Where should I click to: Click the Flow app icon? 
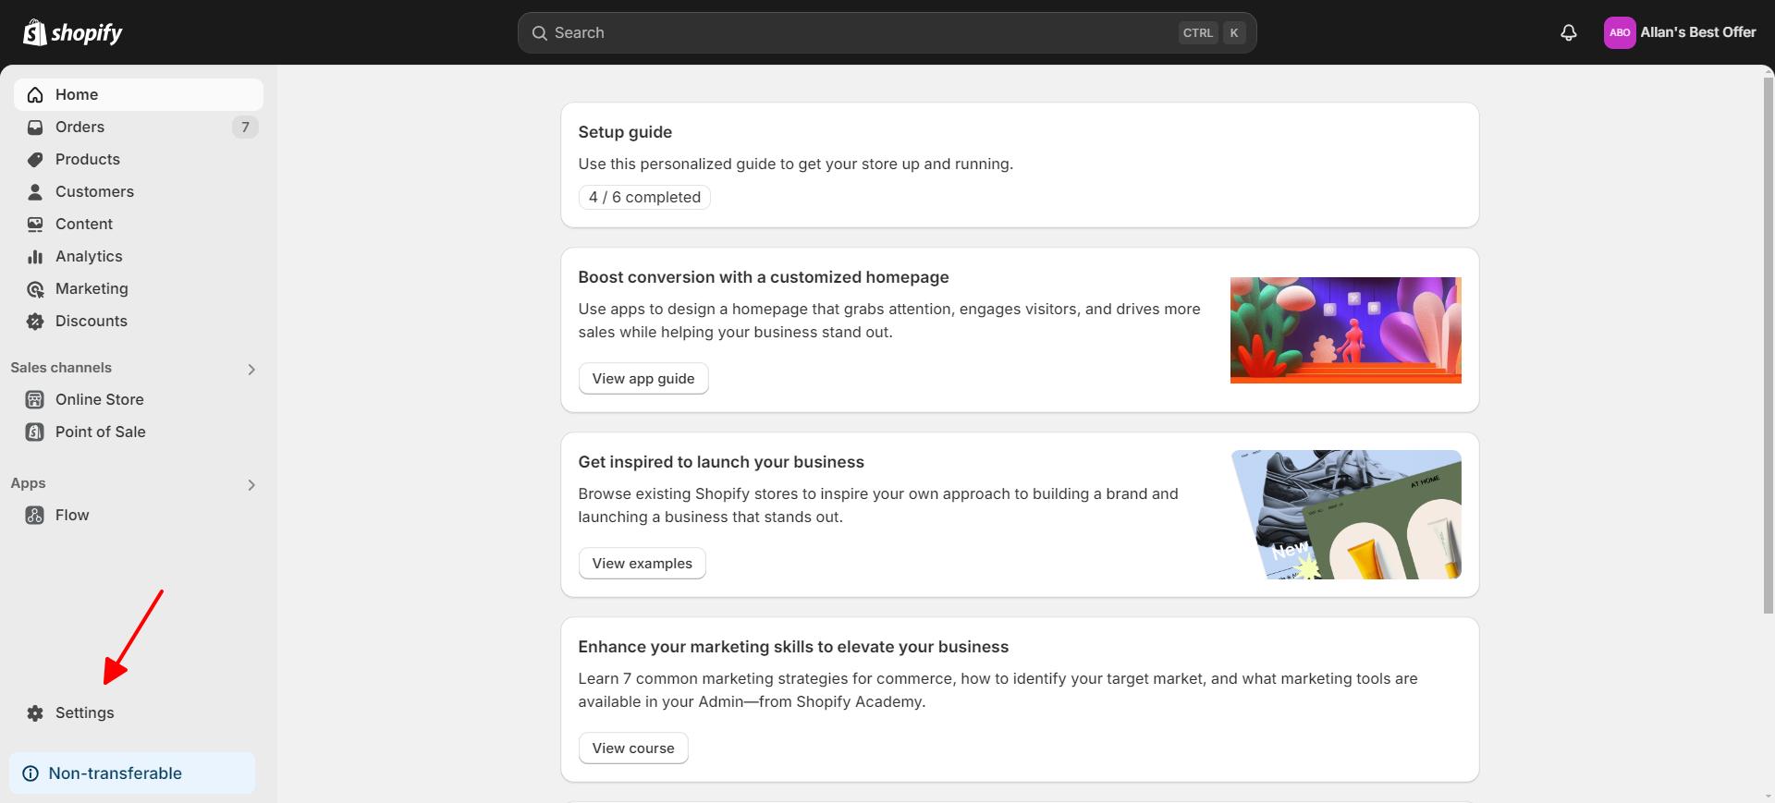point(35,516)
